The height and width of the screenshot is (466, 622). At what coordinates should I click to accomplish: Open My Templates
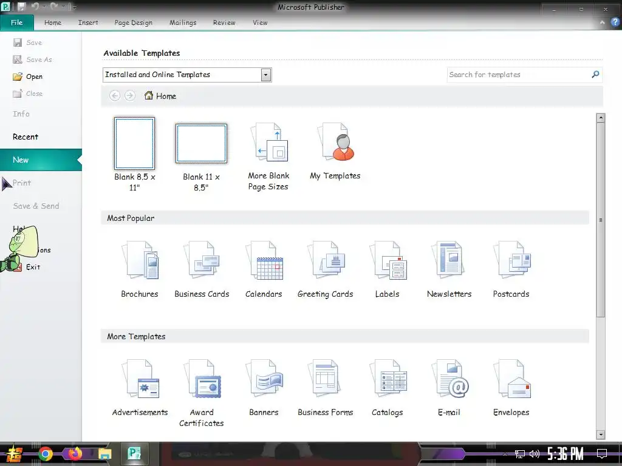335,152
